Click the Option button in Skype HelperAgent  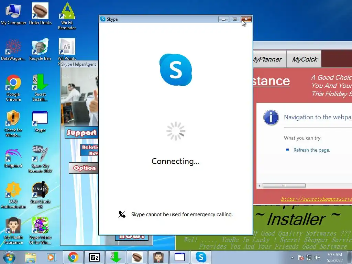tap(84, 168)
